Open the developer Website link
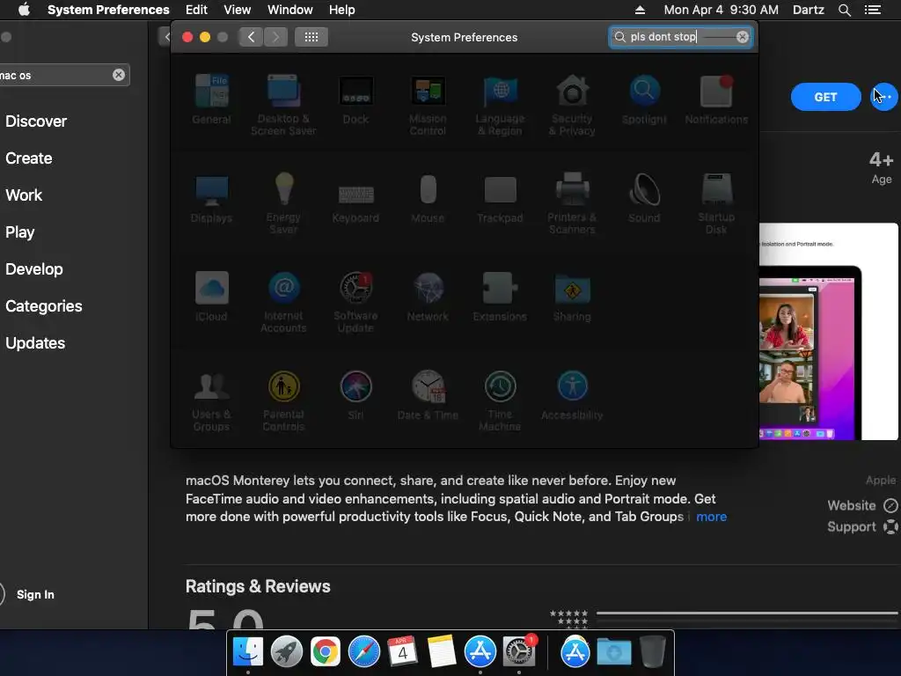 point(862,506)
